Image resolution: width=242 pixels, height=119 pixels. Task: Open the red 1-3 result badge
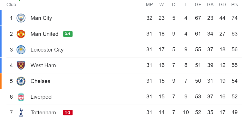click(68, 113)
